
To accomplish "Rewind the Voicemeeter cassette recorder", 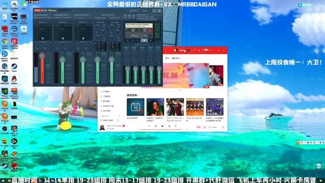I will (127, 41).
